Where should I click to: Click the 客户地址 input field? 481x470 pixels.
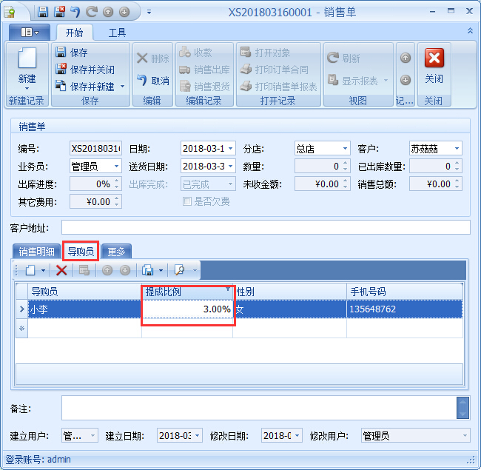265,227
